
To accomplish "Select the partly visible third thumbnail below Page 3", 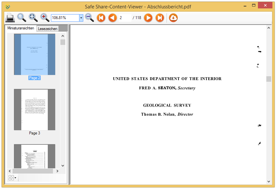I will (x=35, y=156).
